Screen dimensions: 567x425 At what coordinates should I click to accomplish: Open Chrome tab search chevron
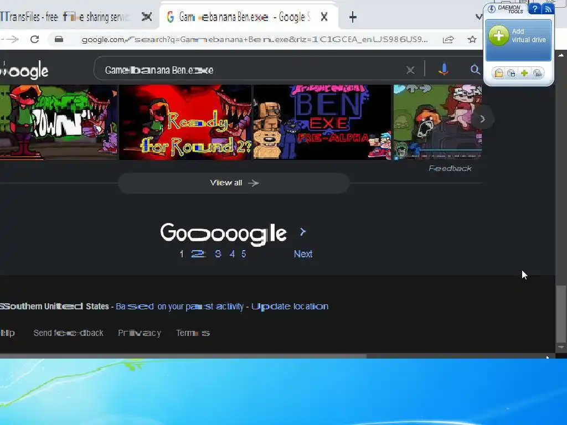click(x=479, y=17)
